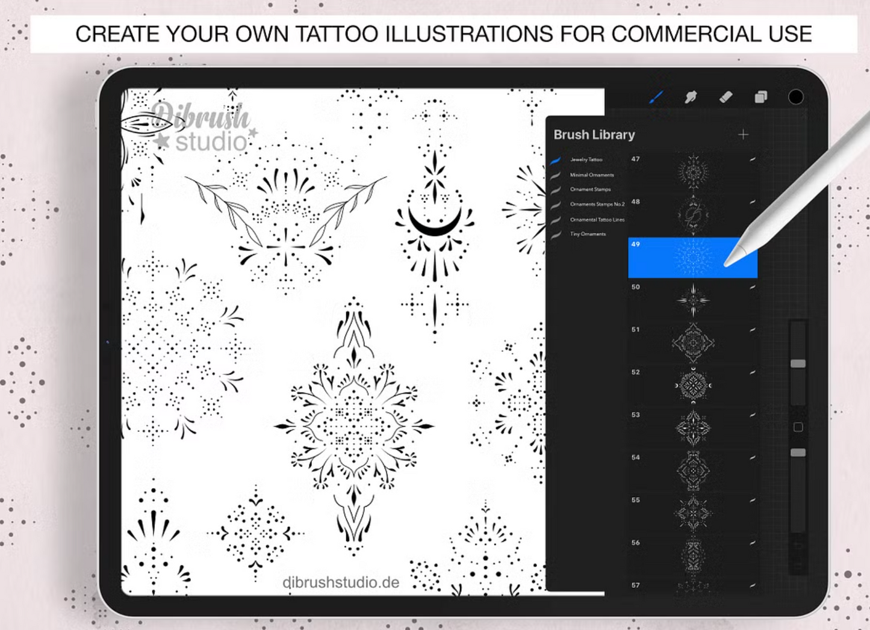The height and width of the screenshot is (630, 870).
Task: Choose brush stamp 52
Action: click(693, 386)
